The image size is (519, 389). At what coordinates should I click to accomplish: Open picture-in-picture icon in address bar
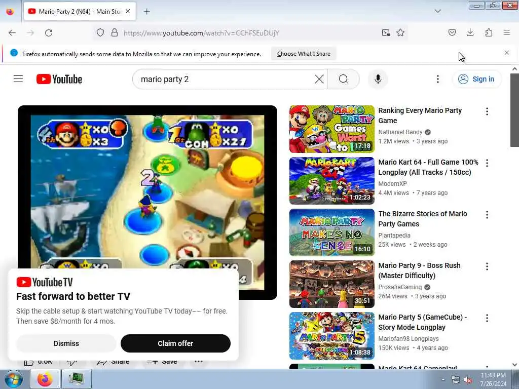coord(386,33)
